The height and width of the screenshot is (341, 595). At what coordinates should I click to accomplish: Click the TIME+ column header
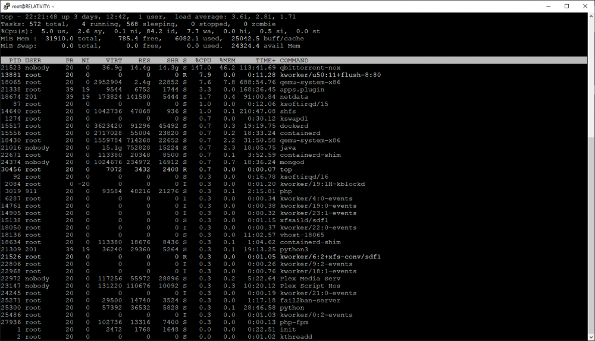pos(265,60)
